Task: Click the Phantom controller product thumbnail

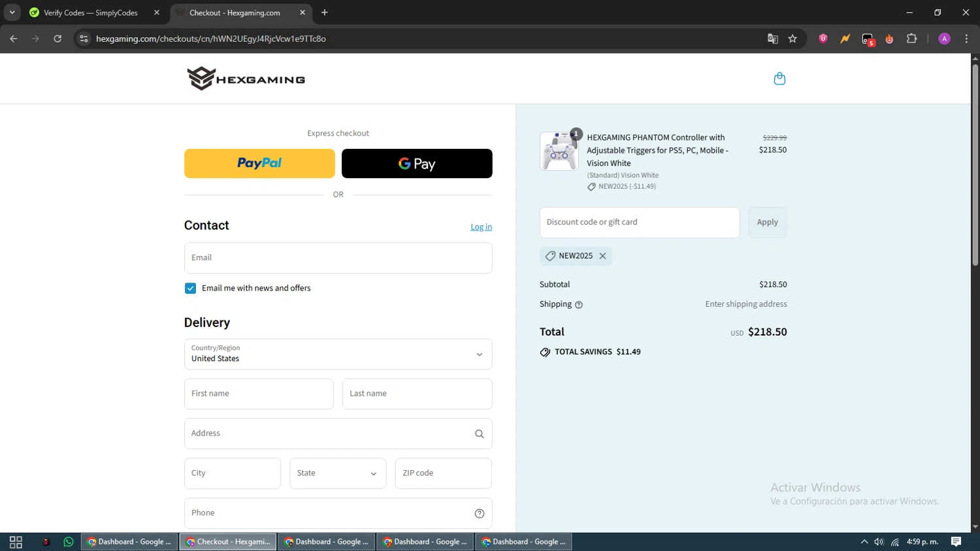Action: click(559, 151)
